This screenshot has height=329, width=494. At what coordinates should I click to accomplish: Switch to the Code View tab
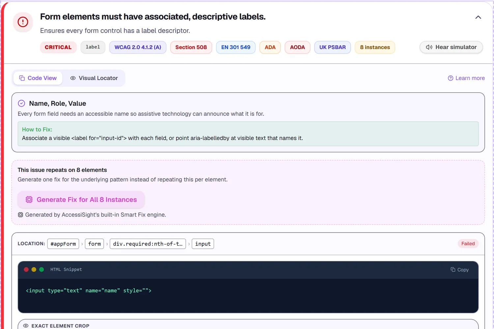click(x=38, y=78)
